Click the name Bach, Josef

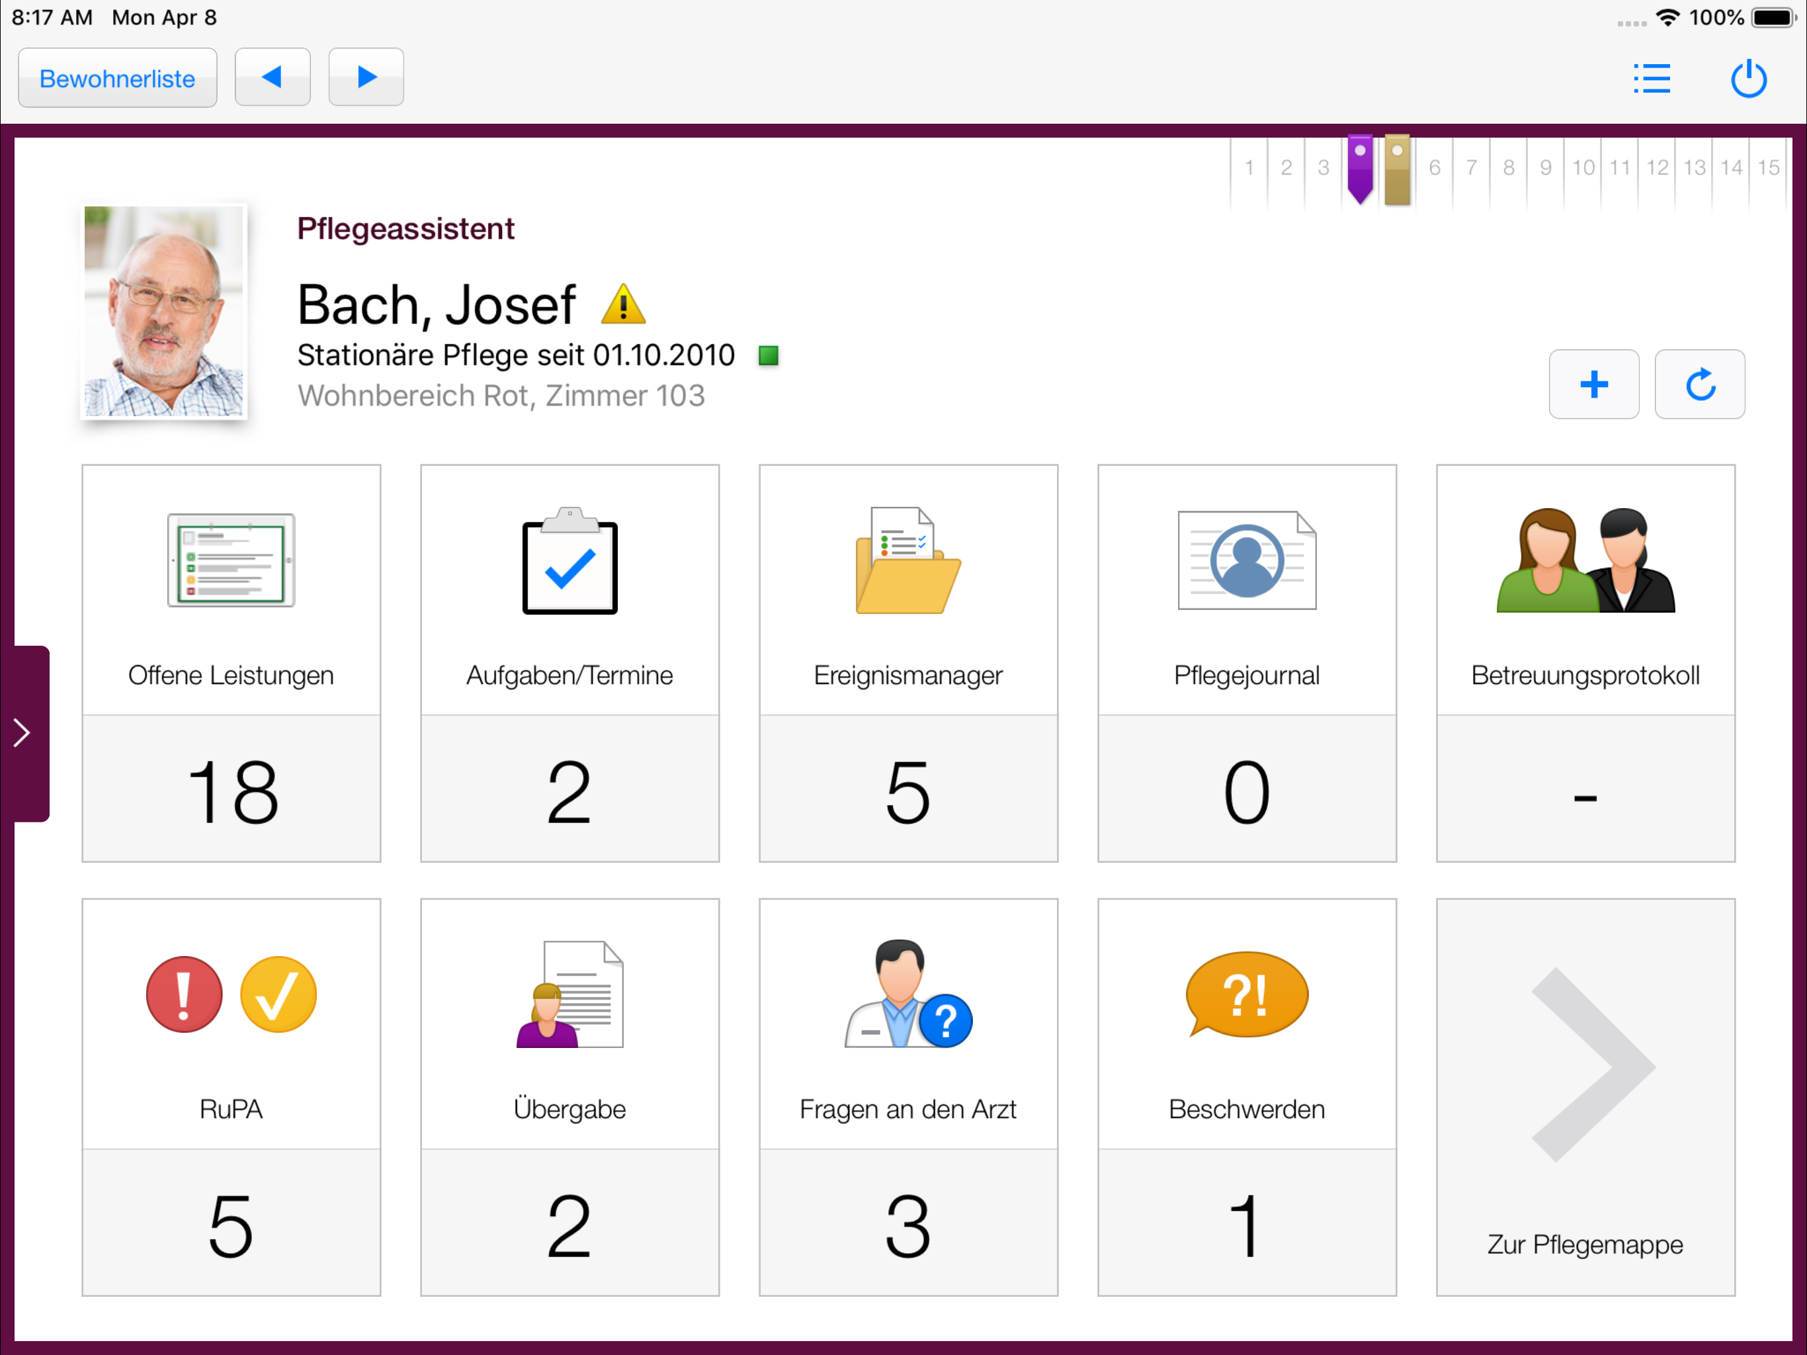click(x=437, y=305)
